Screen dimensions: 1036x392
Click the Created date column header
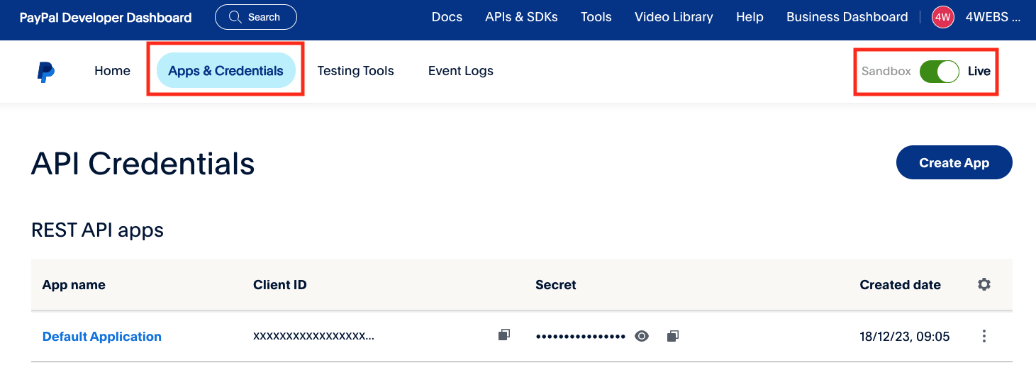tap(900, 285)
